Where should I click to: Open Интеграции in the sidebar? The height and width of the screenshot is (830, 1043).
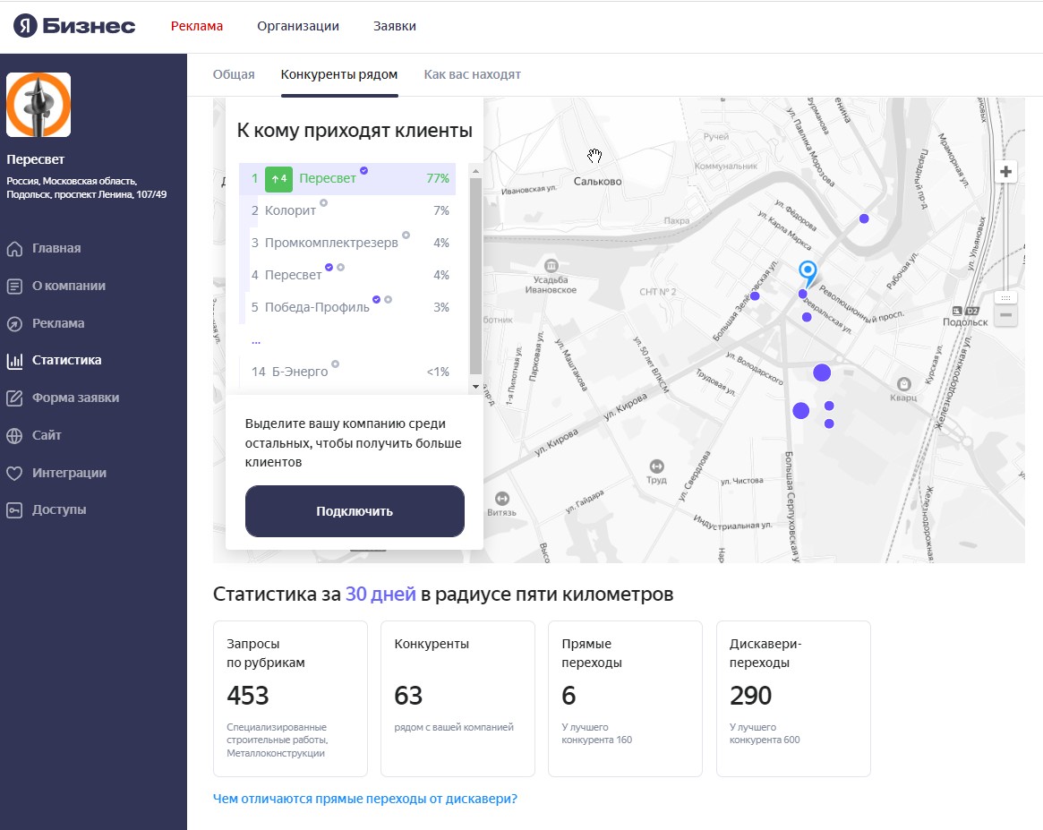tap(69, 473)
